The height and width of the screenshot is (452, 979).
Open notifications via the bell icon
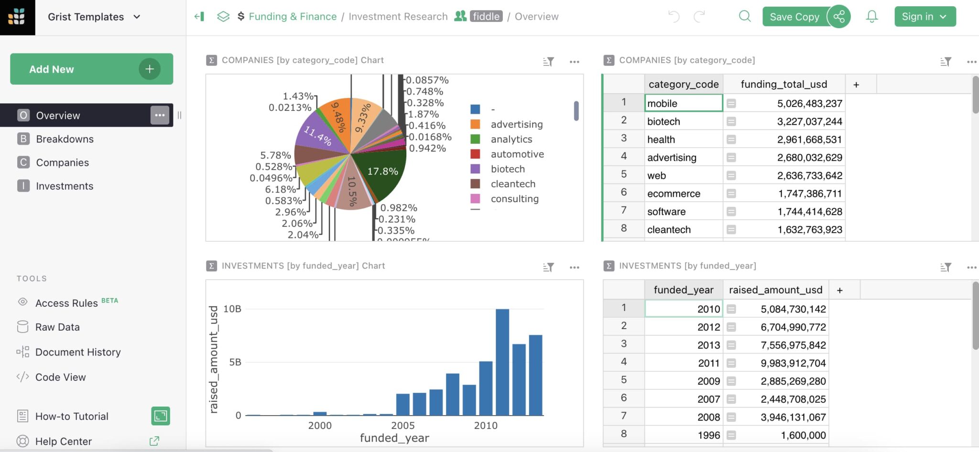pos(871,16)
